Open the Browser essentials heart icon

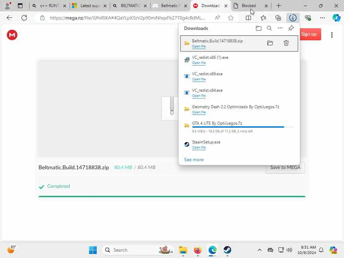point(308,18)
